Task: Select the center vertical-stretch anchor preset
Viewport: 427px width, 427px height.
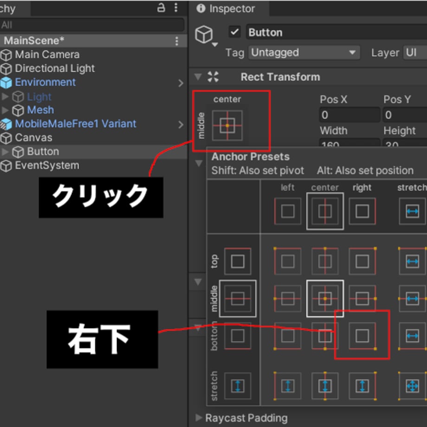Action: pyautogui.click(x=325, y=386)
